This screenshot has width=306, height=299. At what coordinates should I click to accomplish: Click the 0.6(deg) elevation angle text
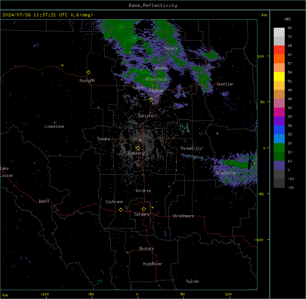pos(82,15)
